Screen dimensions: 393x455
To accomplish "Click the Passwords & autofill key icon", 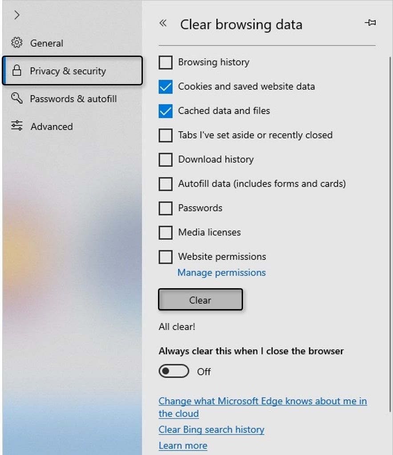I will pyautogui.click(x=17, y=98).
